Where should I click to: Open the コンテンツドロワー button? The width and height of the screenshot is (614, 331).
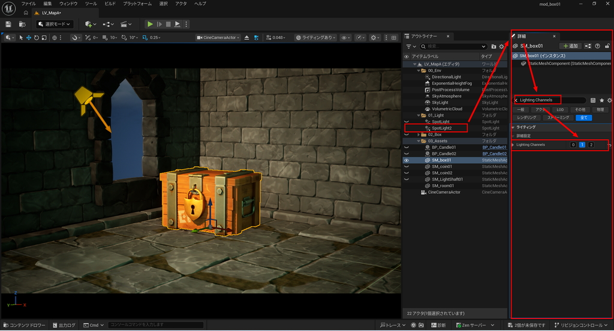pos(25,325)
